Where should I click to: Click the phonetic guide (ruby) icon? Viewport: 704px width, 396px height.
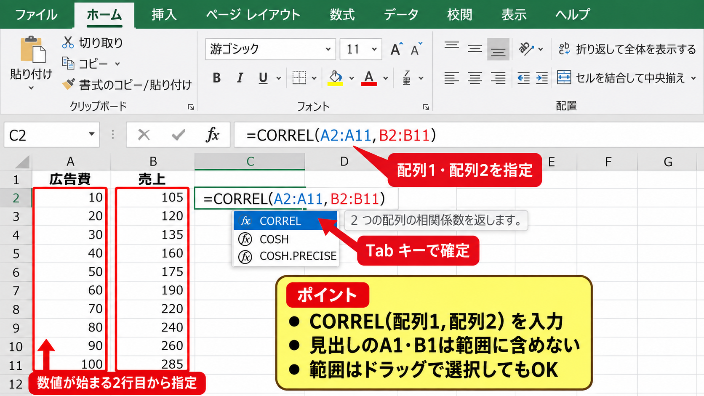(x=407, y=78)
